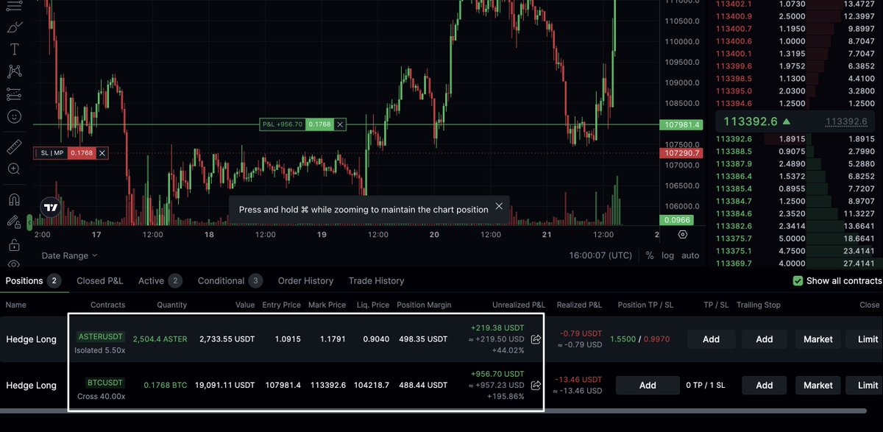Open the emoji icons tool
The width and height of the screenshot is (883, 432).
pos(14,116)
